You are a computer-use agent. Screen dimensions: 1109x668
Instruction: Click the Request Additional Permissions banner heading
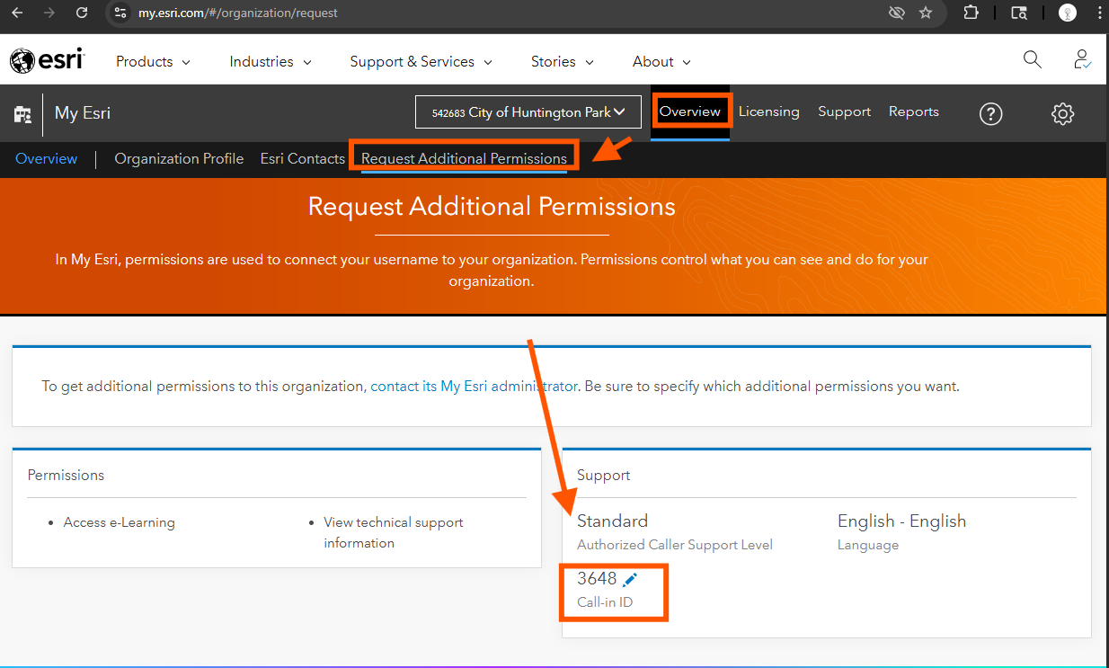[x=492, y=206]
